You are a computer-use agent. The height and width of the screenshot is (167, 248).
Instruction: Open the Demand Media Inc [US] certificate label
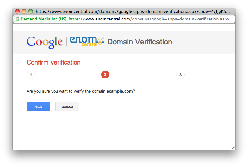tap(43, 19)
